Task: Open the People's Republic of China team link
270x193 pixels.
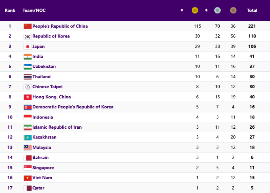Action: pos(60,26)
